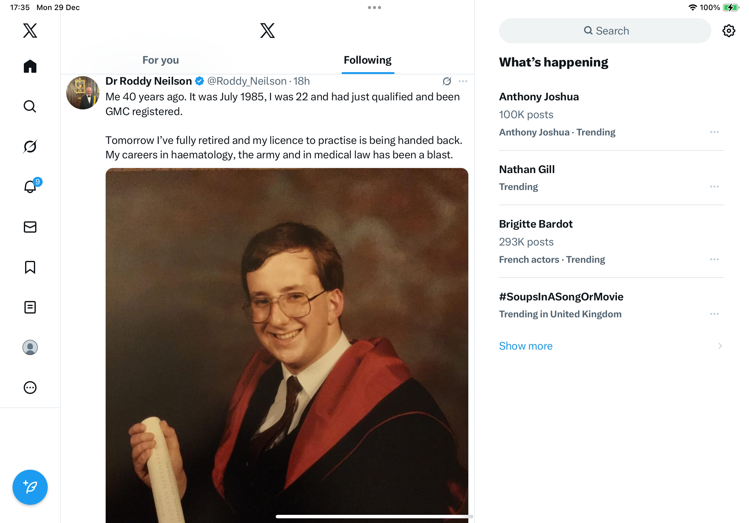Image resolution: width=749 pixels, height=523 pixels.
Task: Click Show more trends link
Action: tap(526, 346)
